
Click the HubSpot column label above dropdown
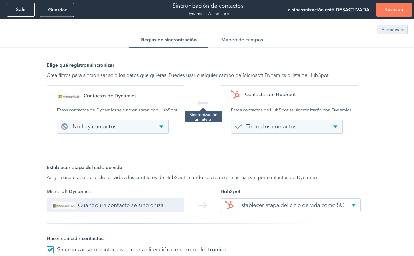230,191
